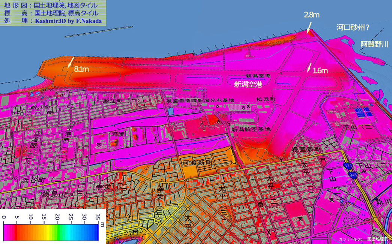This screenshot has height=244, width=392.
Task: Click the small blue pond below 航空自衛隊 label
Action: pyautogui.click(x=171, y=111)
